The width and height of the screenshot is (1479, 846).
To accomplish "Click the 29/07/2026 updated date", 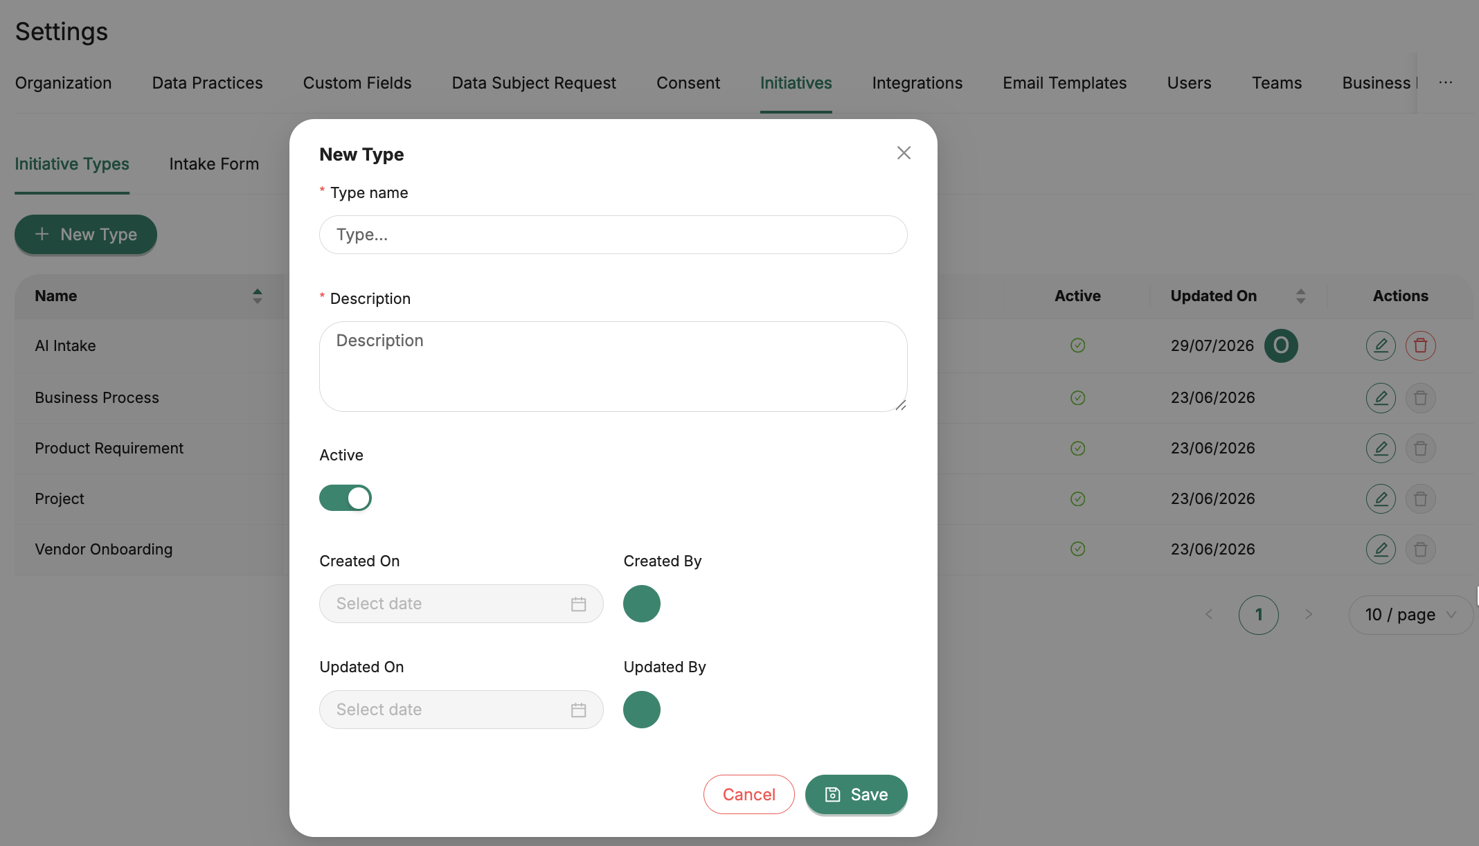I will (x=1212, y=346).
